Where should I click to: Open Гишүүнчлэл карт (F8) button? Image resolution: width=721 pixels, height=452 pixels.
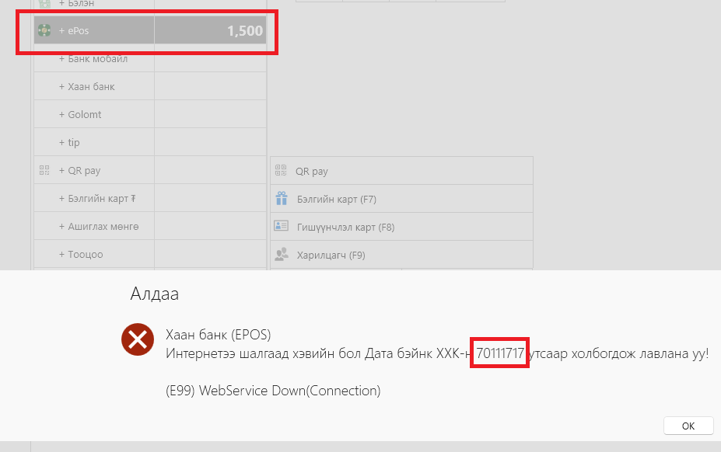coord(401,227)
